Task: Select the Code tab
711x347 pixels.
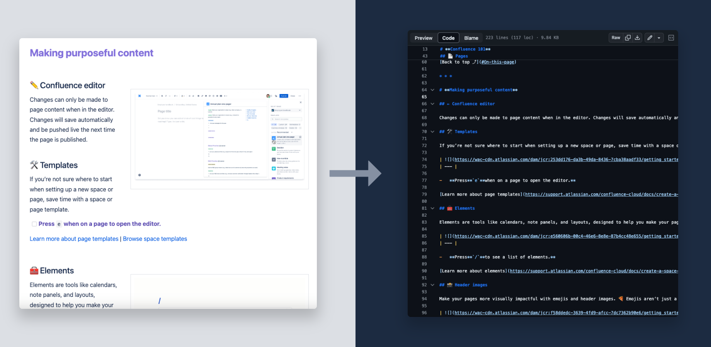Action: coord(448,38)
